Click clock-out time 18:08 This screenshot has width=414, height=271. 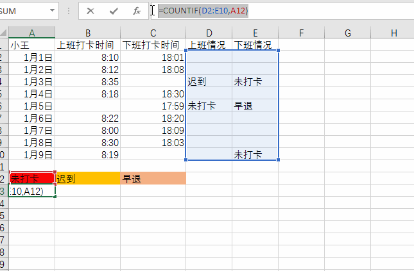(x=153, y=69)
